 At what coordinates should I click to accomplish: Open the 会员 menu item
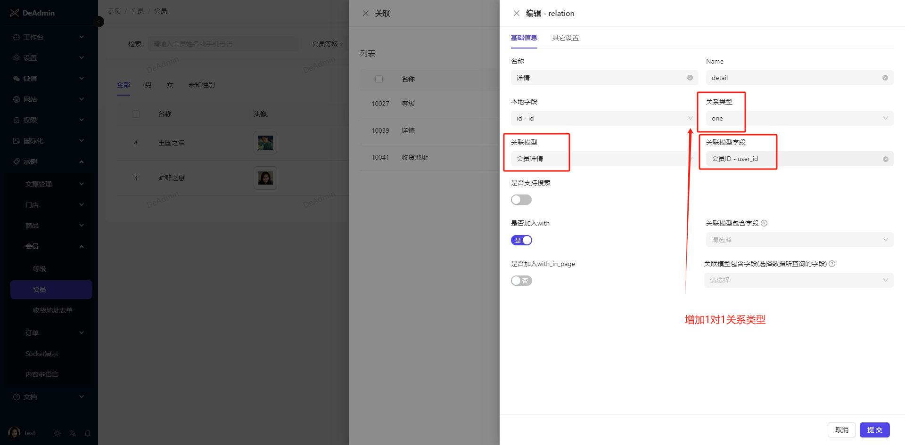pyautogui.click(x=51, y=290)
